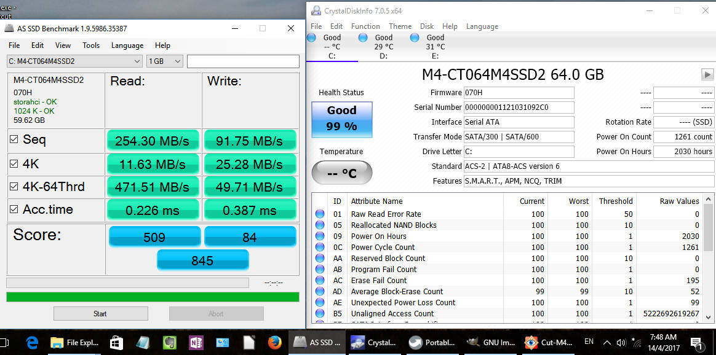Viewport: 716px width, 355px height.
Task: Open View menu in AS SSD Benchmark
Action: tap(63, 45)
